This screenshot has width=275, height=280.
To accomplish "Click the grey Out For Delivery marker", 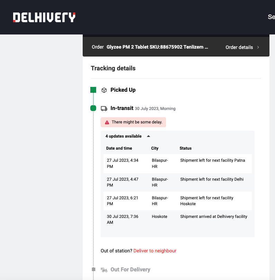I will pyautogui.click(x=93, y=269).
